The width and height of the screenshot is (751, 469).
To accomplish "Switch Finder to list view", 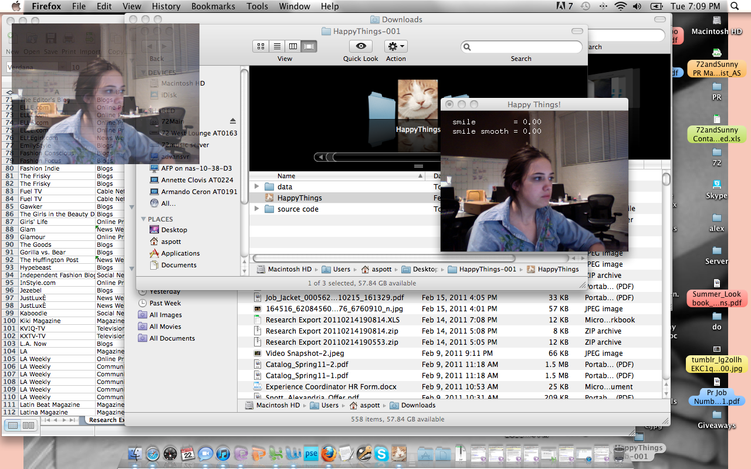I will coord(277,46).
